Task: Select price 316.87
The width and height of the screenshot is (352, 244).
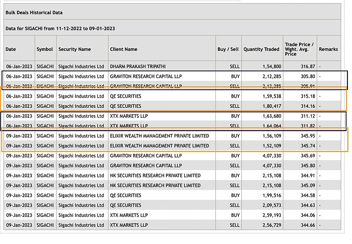Action: [x=308, y=67]
